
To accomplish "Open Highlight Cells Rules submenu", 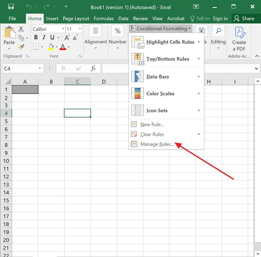I will (166, 42).
